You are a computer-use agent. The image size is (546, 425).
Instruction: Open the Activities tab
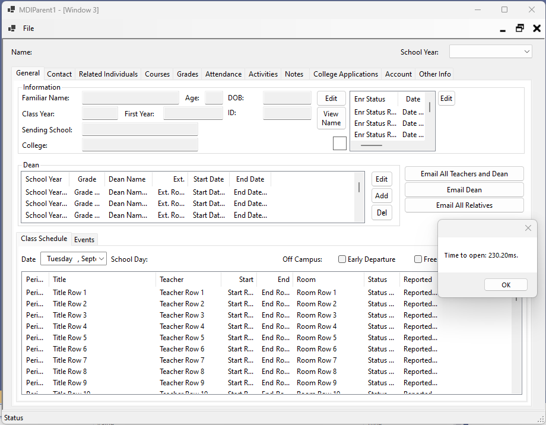point(263,74)
